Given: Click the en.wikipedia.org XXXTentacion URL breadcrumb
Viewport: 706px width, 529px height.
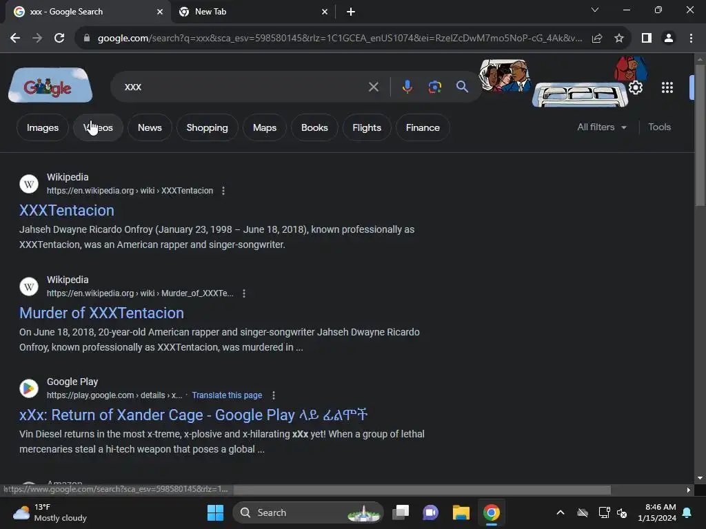Looking at the screenshot, I should tap(130, 191).
